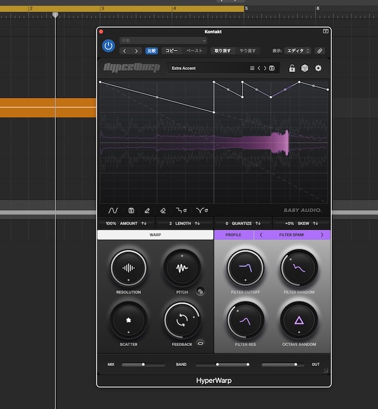Screen dimensions: 378x409
Task: Click the top-left starting curve point in graph
Action: pos(100,82)
